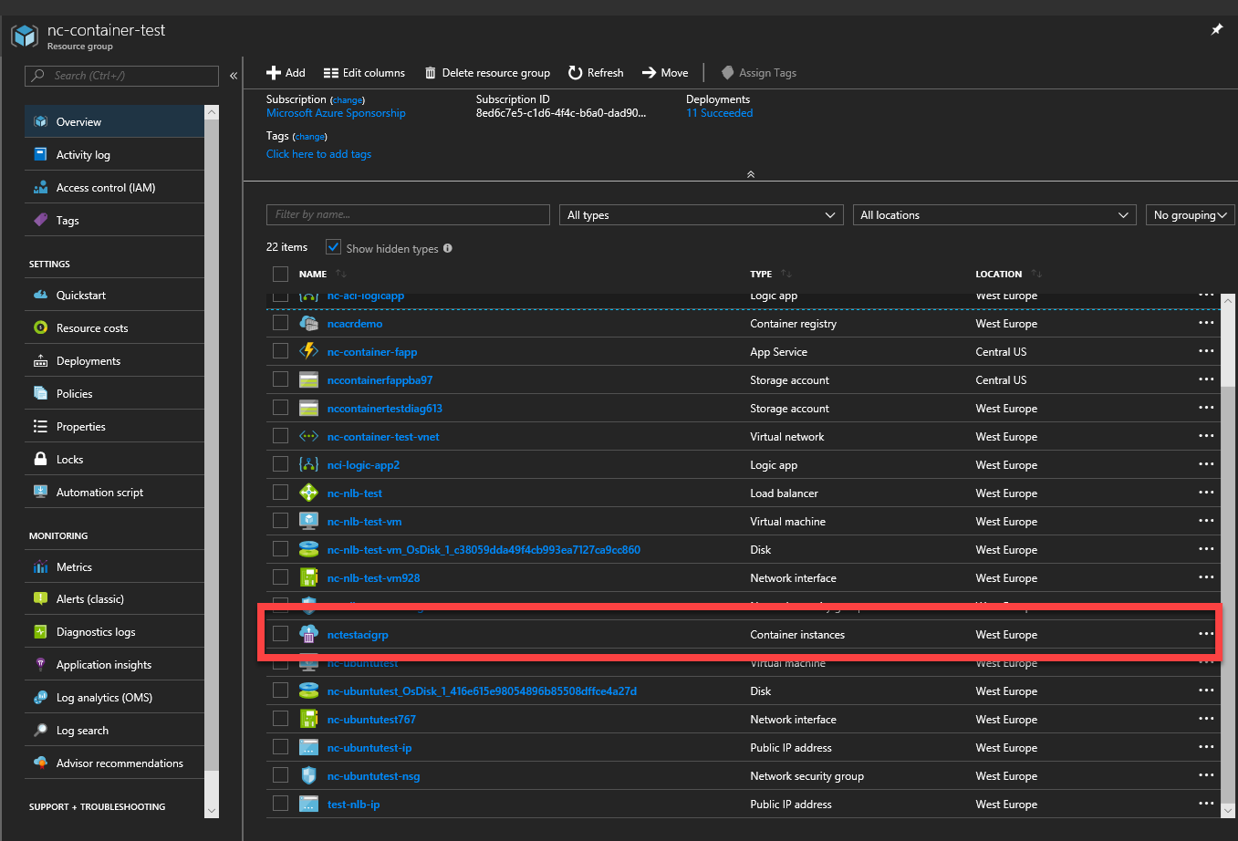The height and width of the screenshot is (841, 1238).
Task: Click the nc-ubuntutest-ip public IP icon
Action: tap(308, 747)
